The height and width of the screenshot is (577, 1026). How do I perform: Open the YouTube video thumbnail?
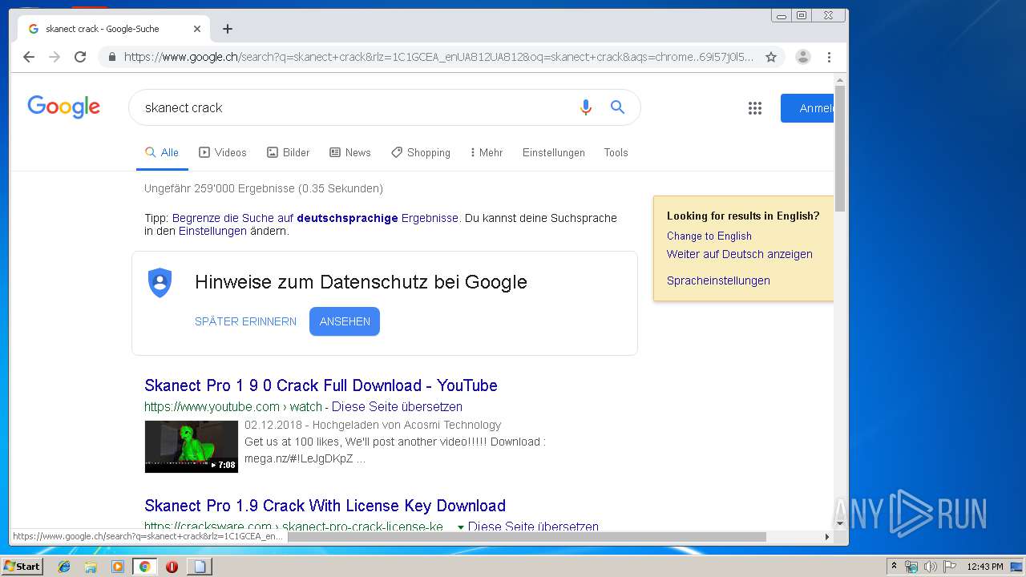coord(192,446)
